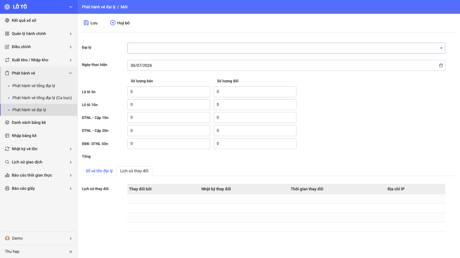Expand the Báo cáo giấy arrow
This screenshot has width=460, height=258.
pyautogui.click(x=71, y=188)
